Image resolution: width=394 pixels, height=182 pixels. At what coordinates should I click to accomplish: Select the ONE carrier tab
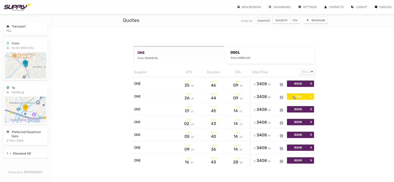point(179,55)
